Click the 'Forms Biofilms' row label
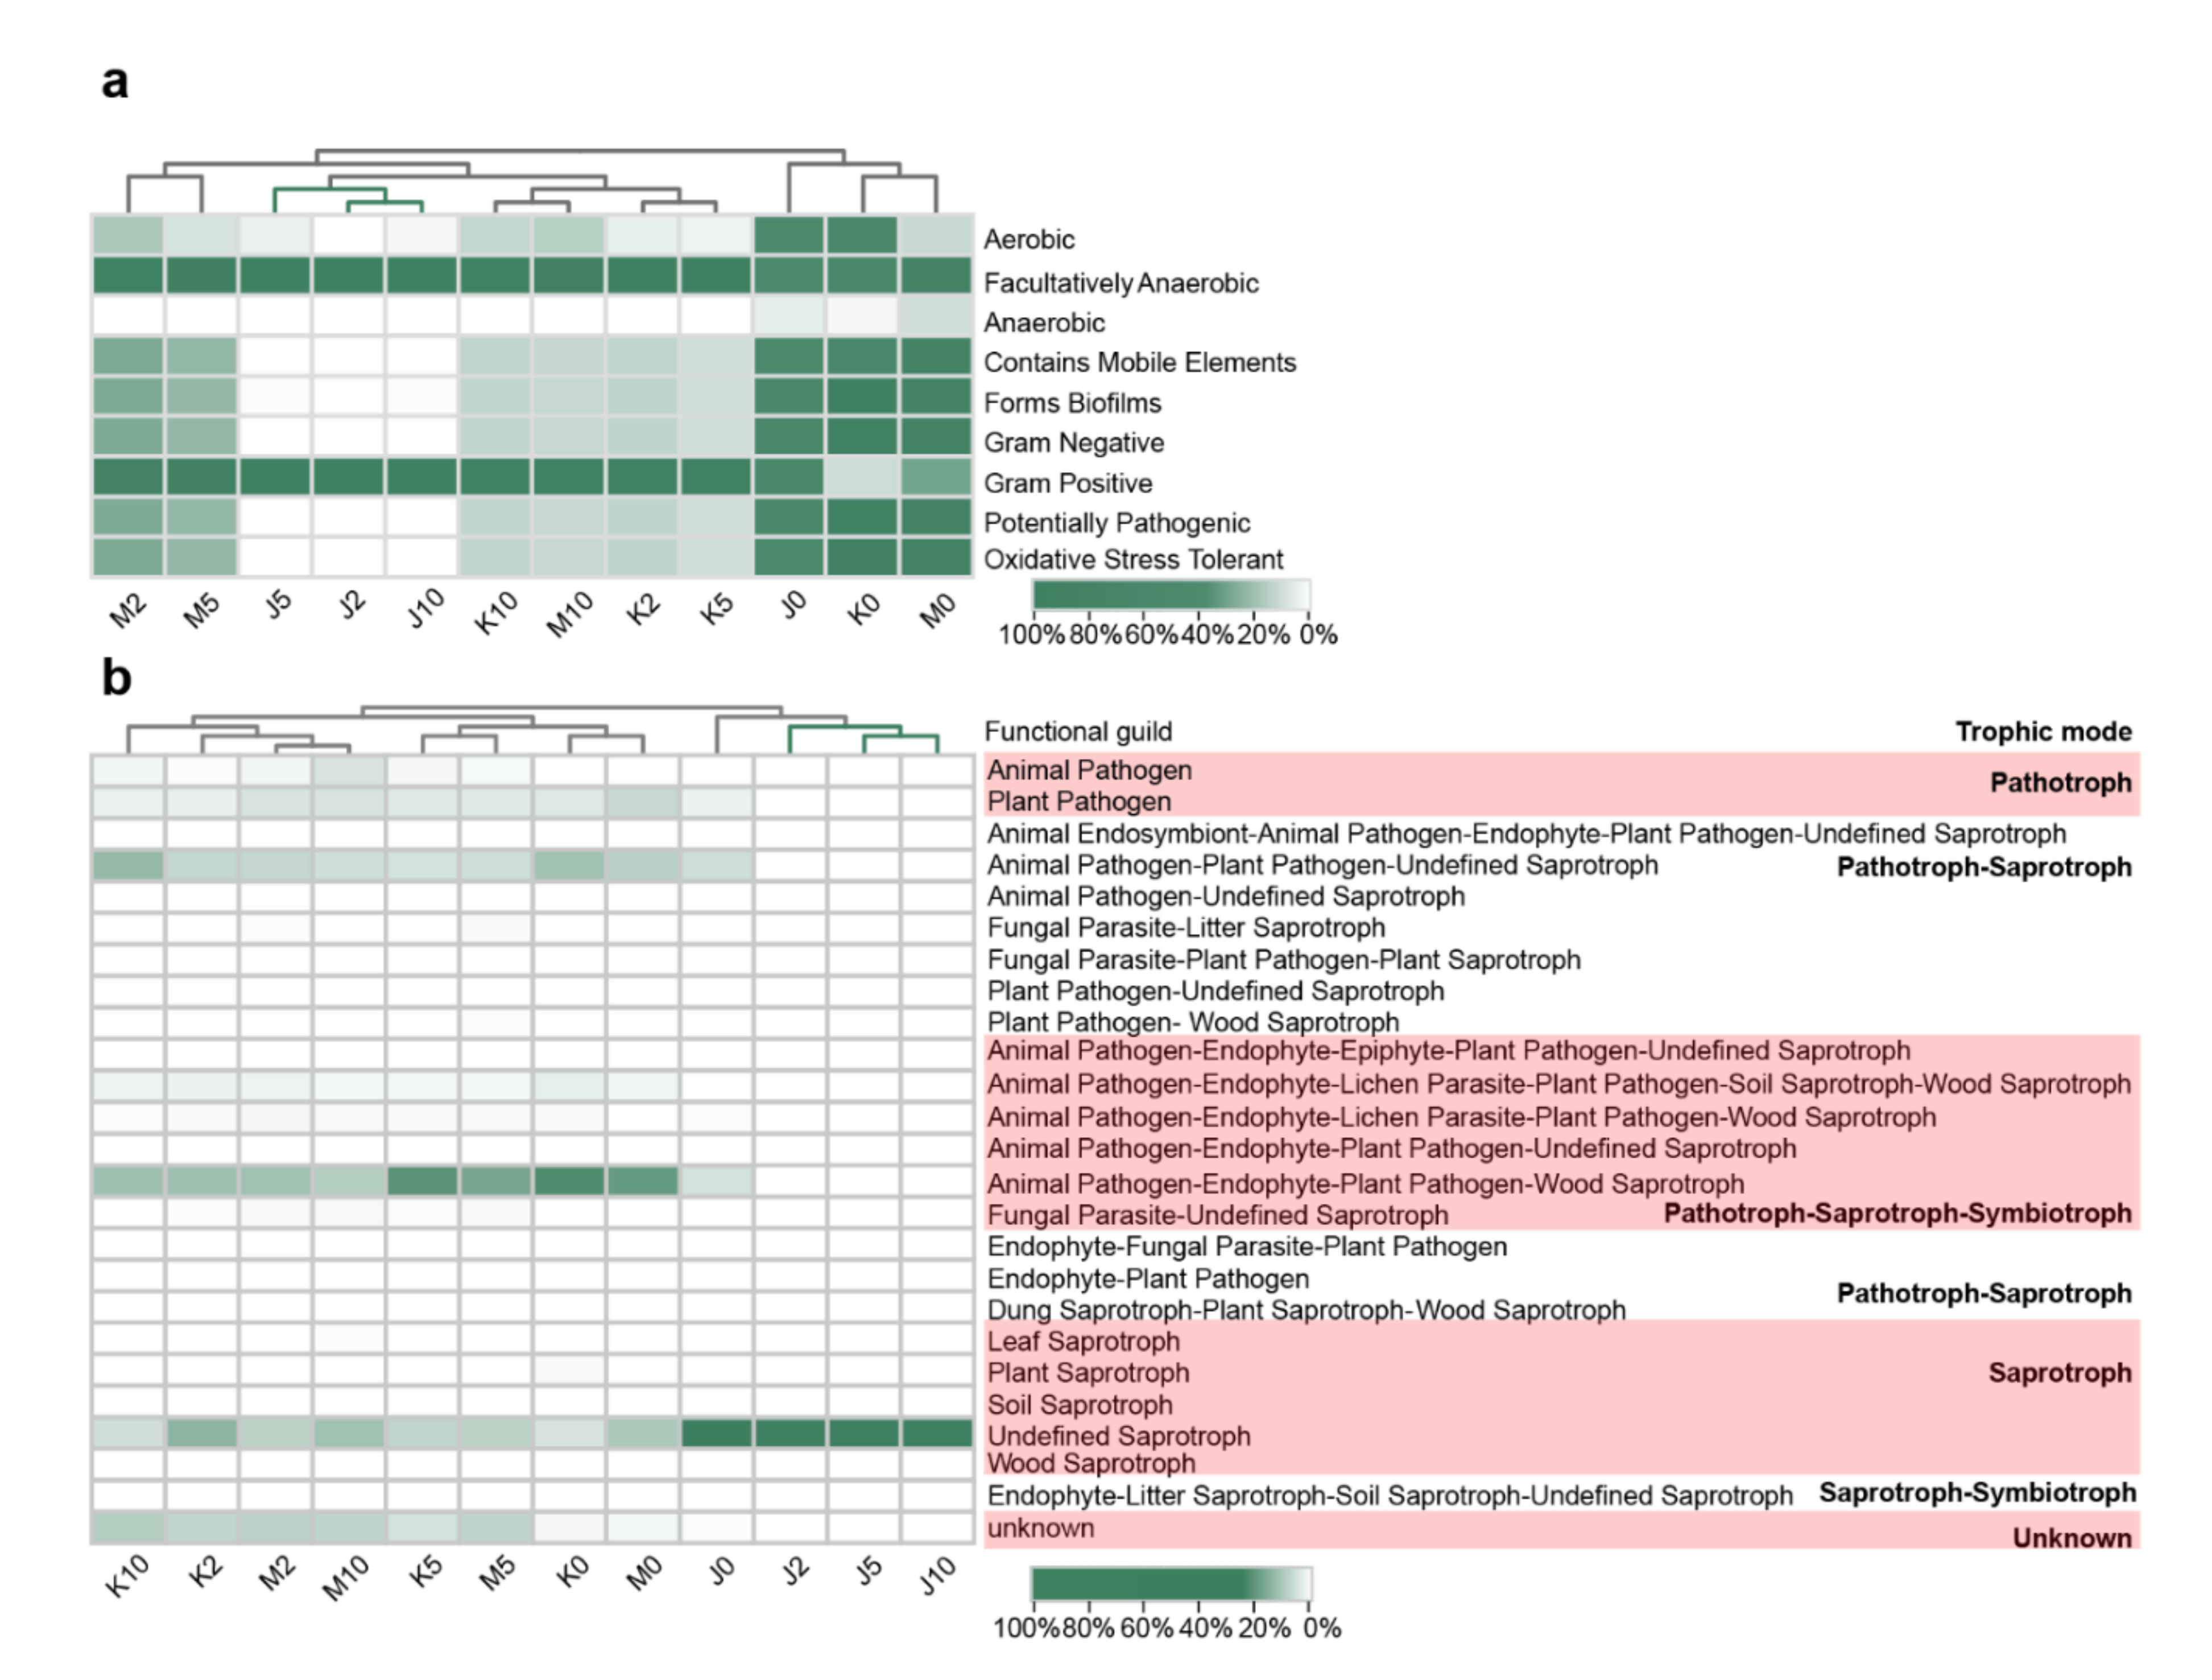The image size is (2212, 1680). [1072, 403]
